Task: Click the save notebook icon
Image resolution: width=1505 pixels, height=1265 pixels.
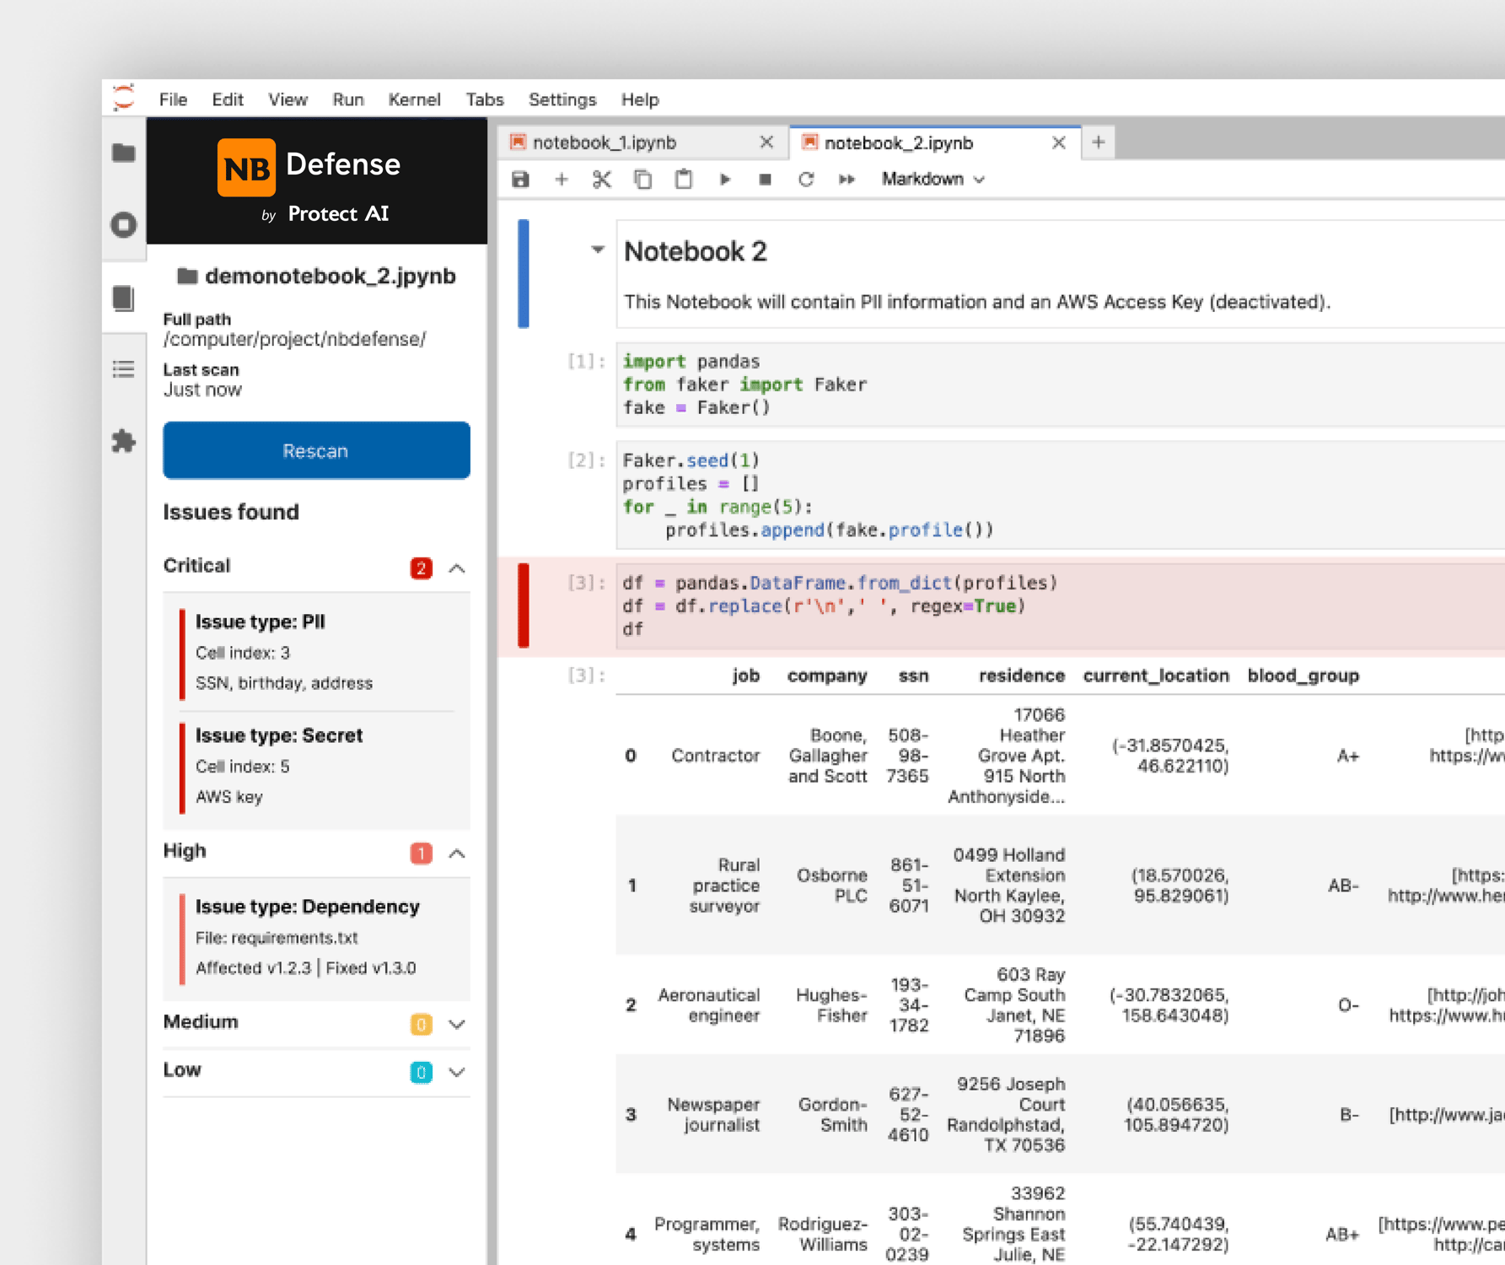Action: coord(521,179)
